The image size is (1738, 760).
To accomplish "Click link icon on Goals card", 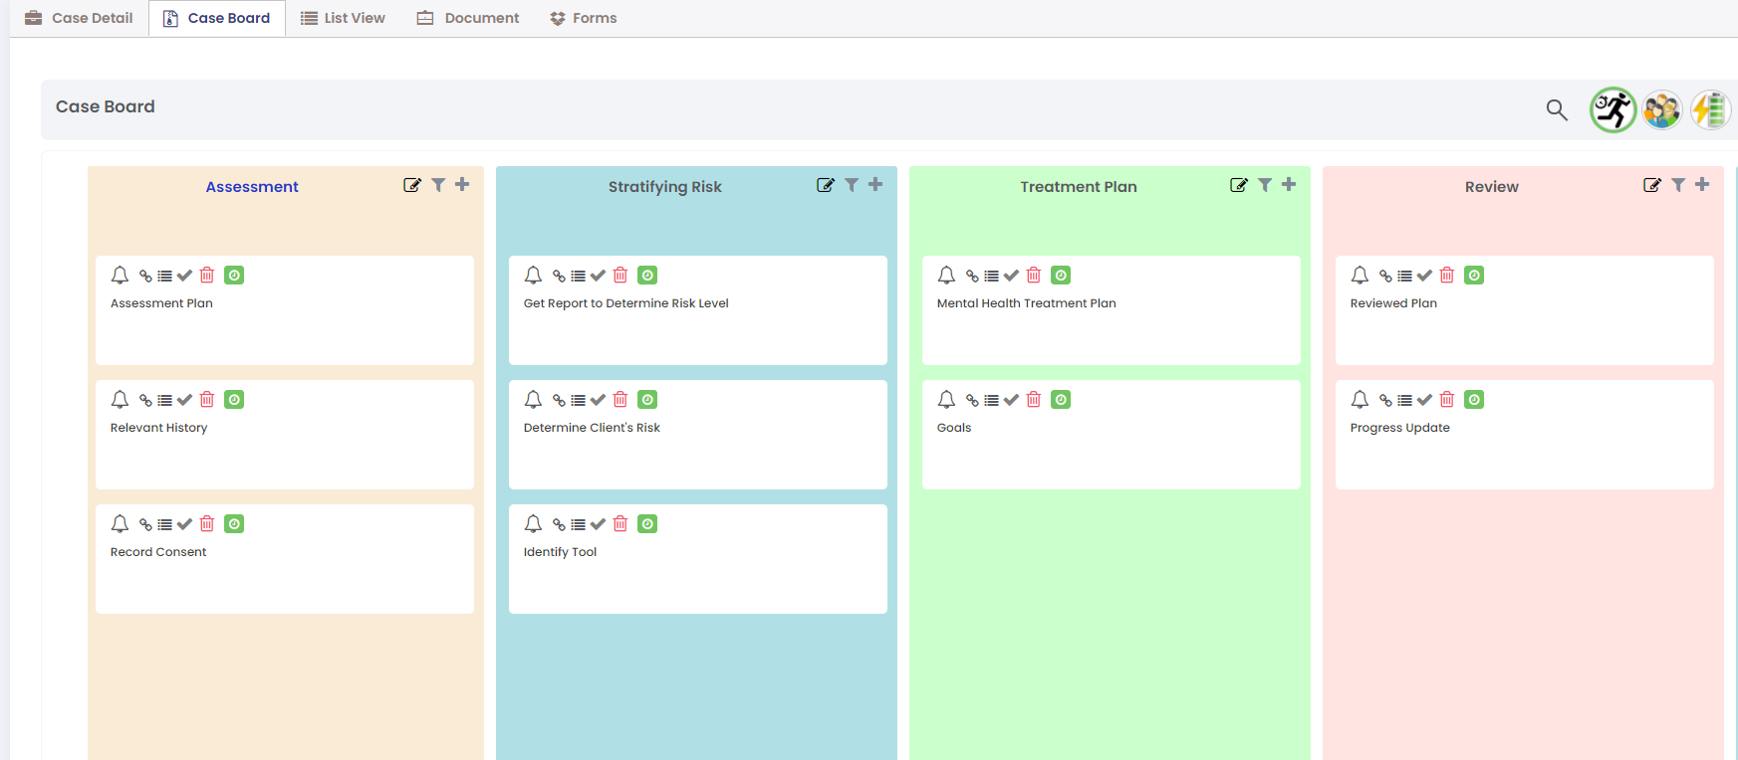I will tap(972, 401).
